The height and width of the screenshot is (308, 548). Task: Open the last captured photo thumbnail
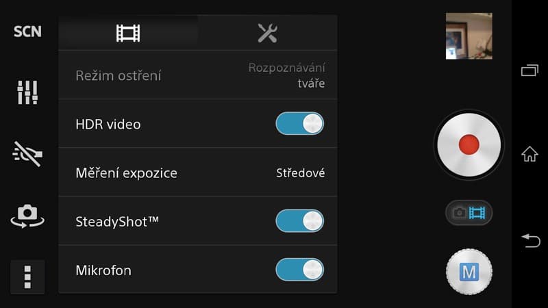(x=469, y=36)
